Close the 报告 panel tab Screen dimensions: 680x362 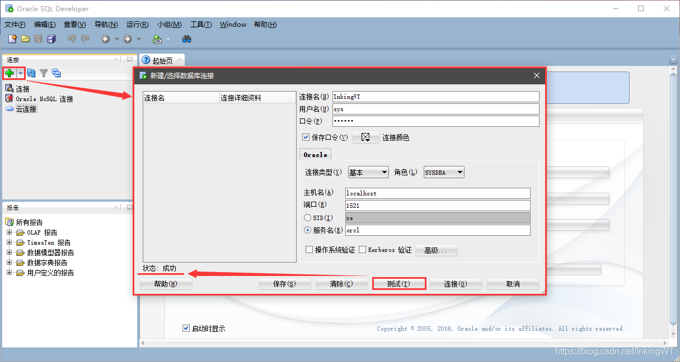116,207
